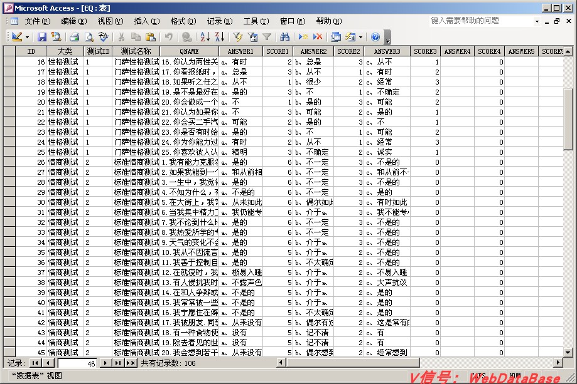
Task: Open the View button dropdown arrow
Action: point(27,37)
